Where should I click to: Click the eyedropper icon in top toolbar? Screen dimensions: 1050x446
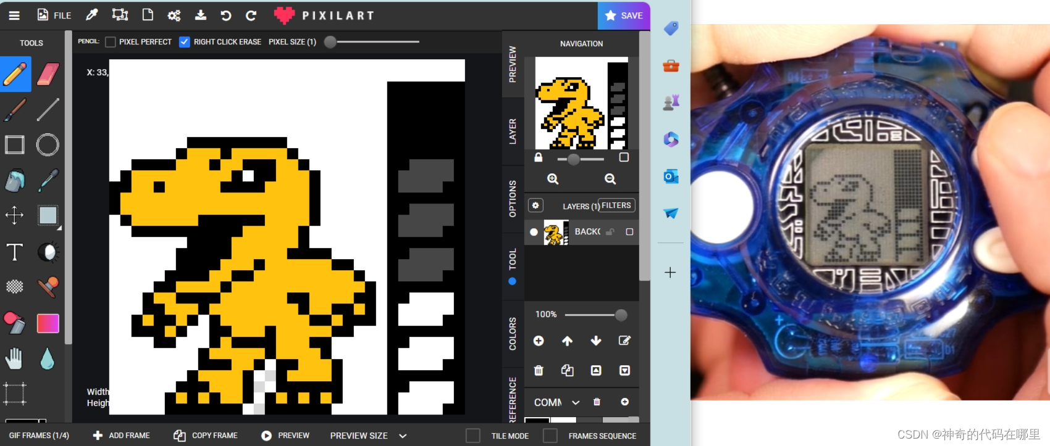pyautogui.click(x=92, y=15)
